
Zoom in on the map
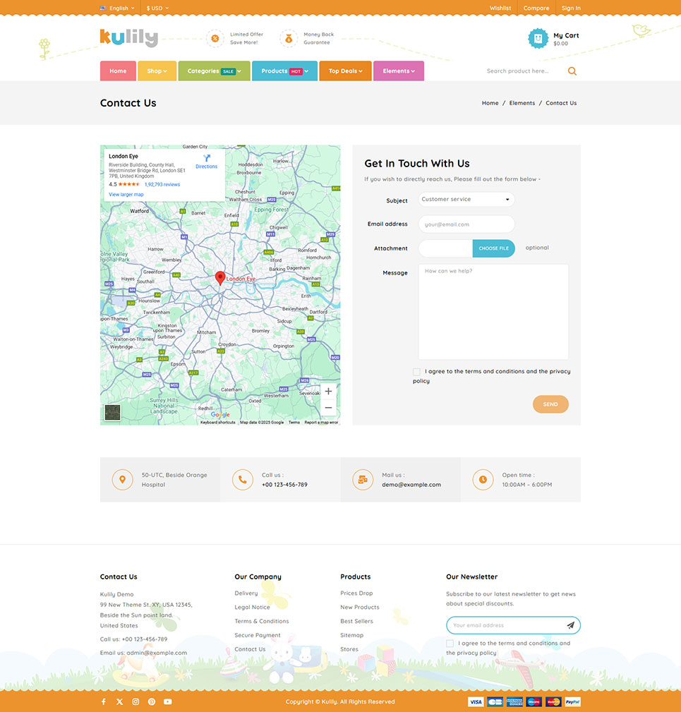click(327, 391)
